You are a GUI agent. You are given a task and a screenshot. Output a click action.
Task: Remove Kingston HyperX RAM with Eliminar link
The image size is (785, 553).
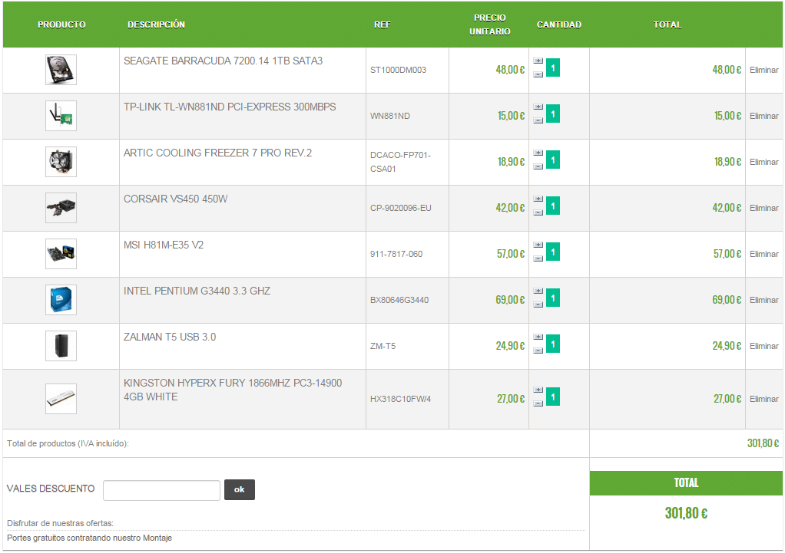click(x=764, y=399)
